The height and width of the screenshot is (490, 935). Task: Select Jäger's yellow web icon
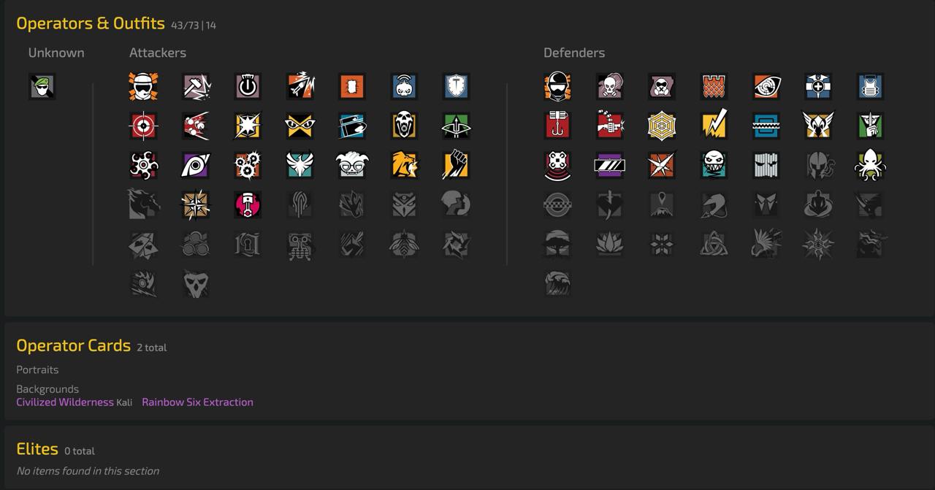point(662,126)
